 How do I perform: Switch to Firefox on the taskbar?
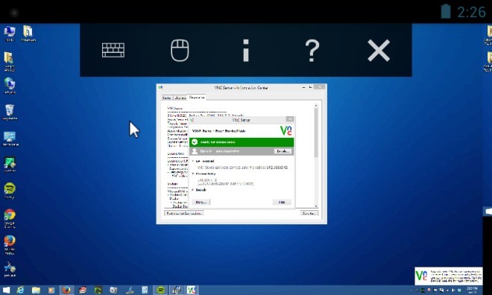[66, 290]
